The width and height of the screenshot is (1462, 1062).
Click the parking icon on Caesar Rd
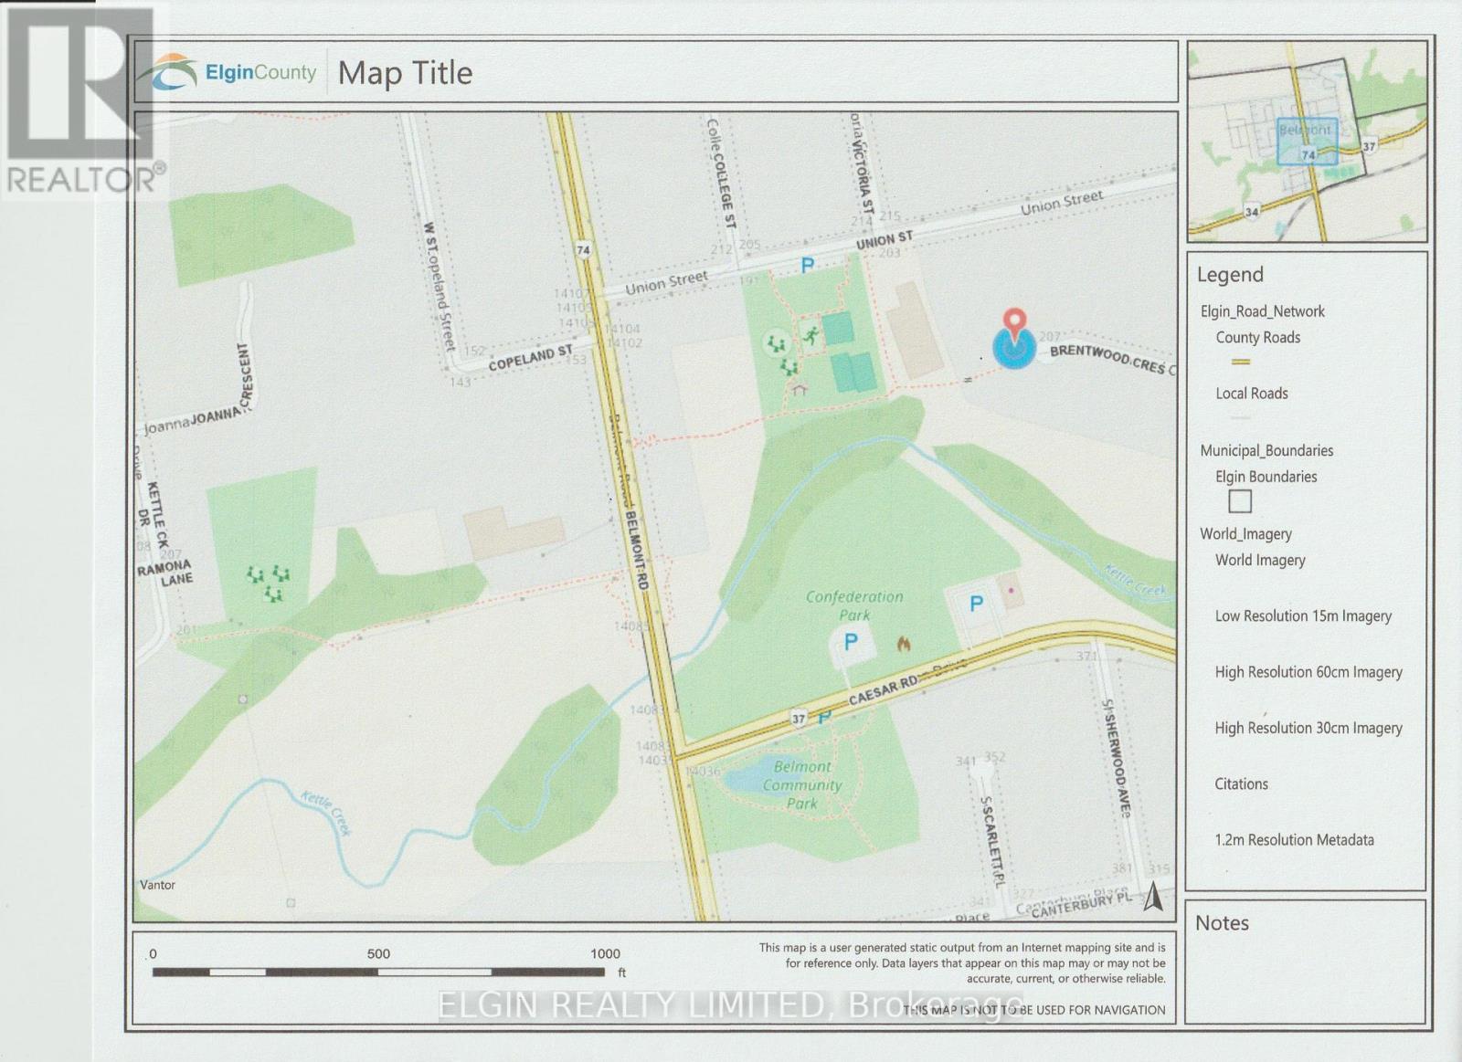point(824,719)
